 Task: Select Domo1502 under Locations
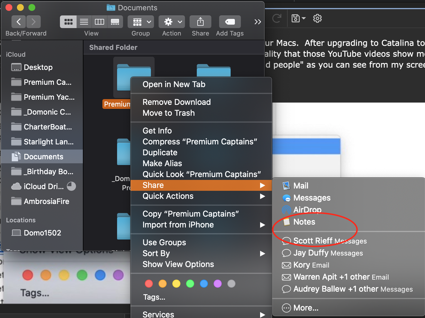tap(42, 233)
